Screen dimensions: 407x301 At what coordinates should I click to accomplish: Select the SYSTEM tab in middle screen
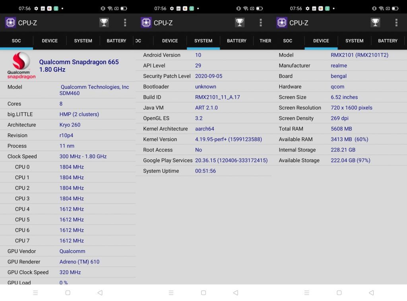pos(203,41)
